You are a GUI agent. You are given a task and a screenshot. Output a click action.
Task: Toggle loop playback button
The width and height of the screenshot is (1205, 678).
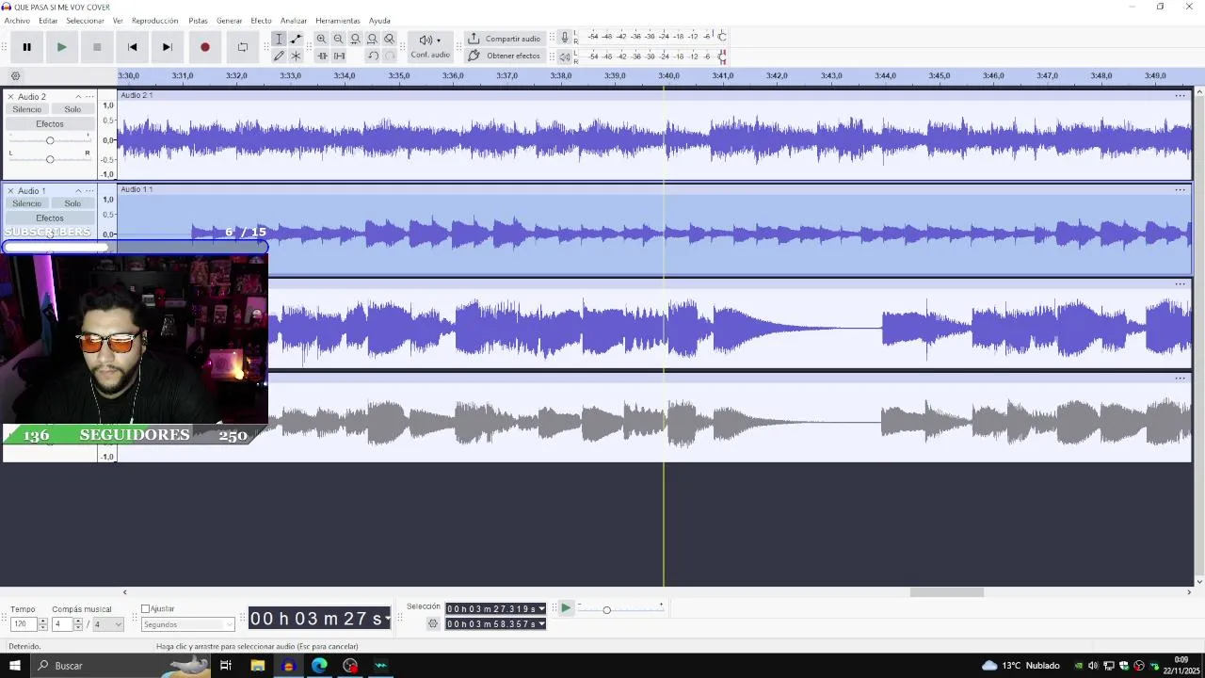pos(242,47)
